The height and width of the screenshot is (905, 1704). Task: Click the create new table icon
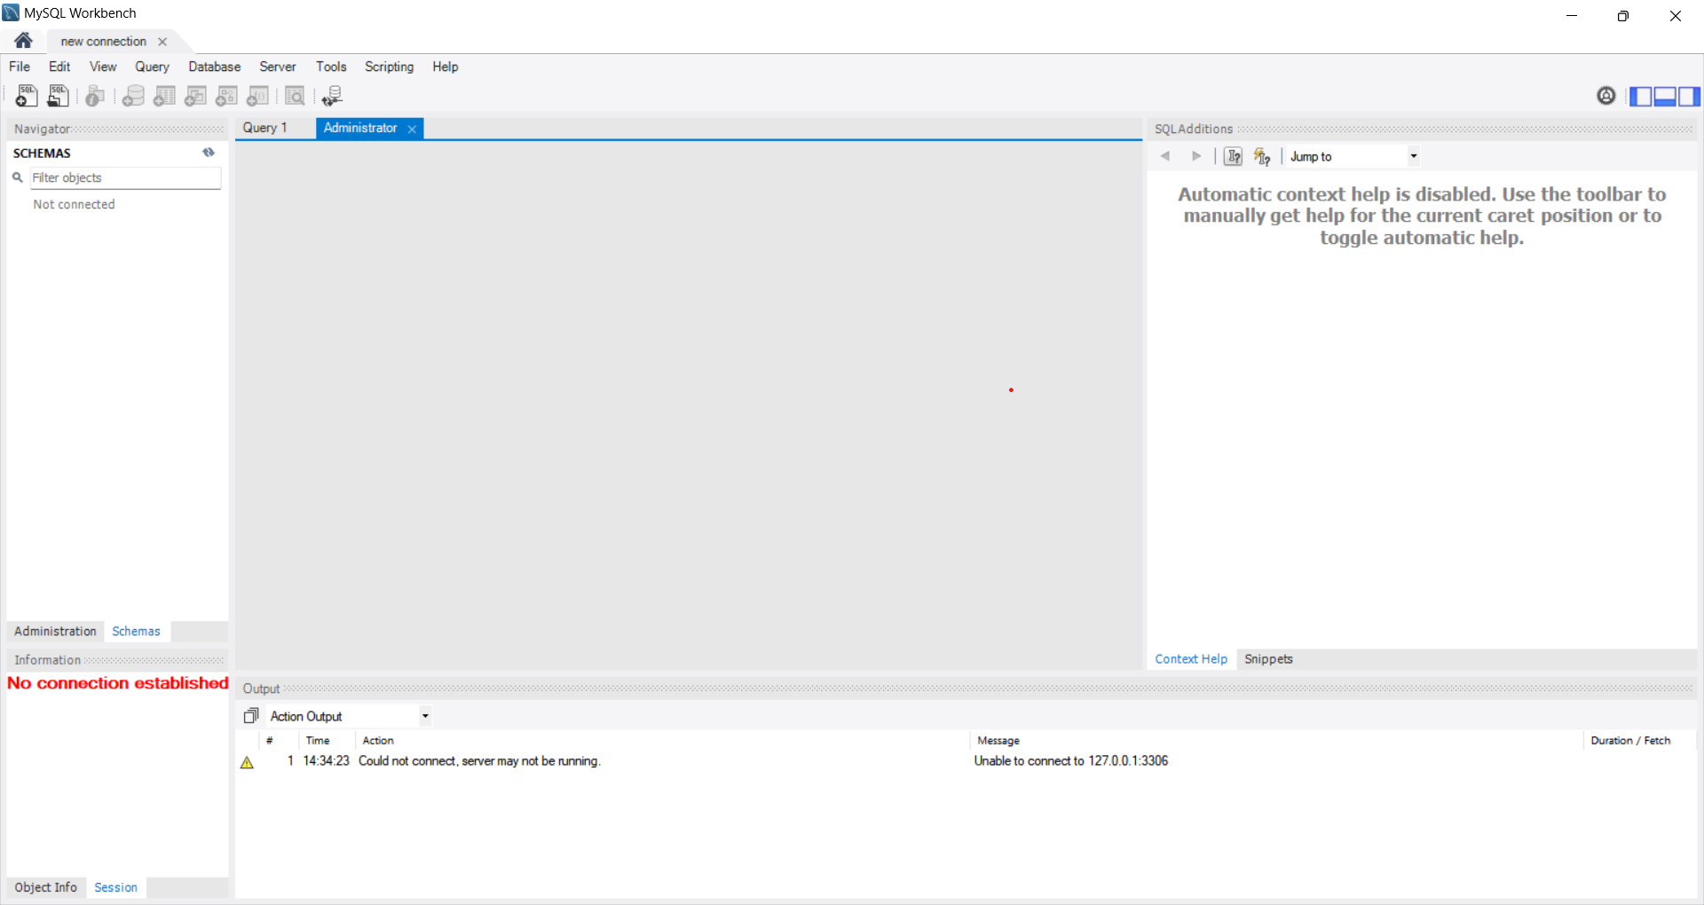[164, 96]
